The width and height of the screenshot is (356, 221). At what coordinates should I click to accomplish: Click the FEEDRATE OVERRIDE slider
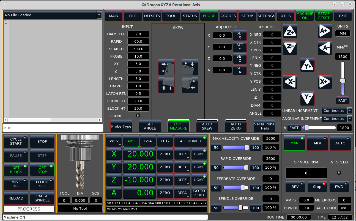236,188
